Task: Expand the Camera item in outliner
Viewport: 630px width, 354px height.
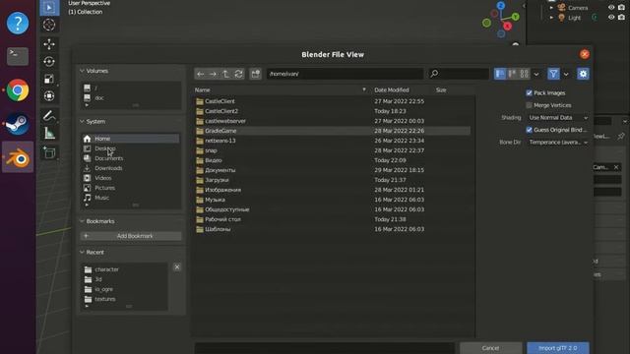Action: (x=551, y=8)
